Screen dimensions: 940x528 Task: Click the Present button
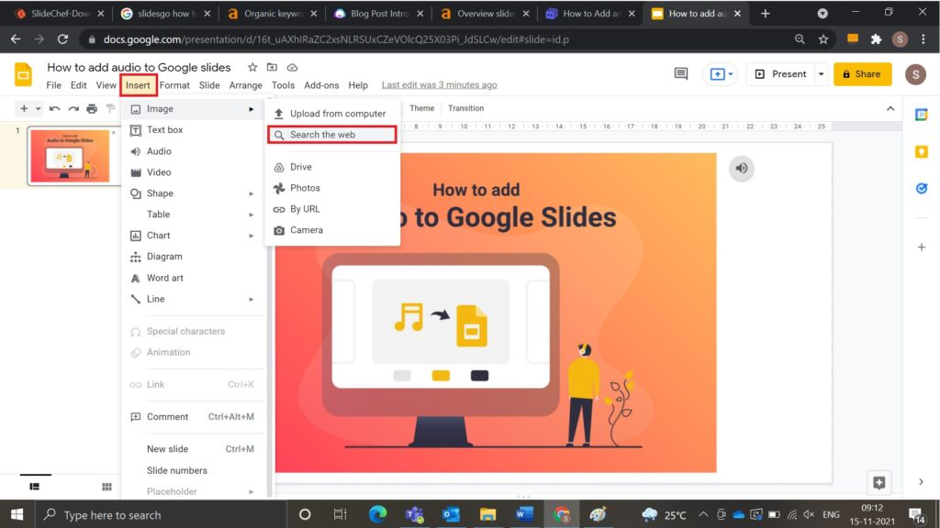781,74
